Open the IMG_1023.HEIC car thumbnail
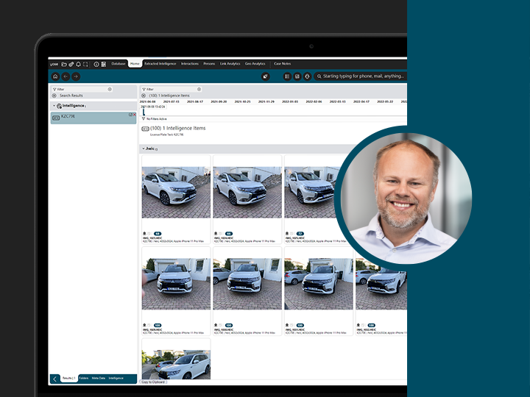Screen dimensions: 530x397 [176, 193]
